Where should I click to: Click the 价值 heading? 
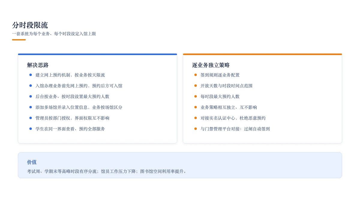[32, 162]
